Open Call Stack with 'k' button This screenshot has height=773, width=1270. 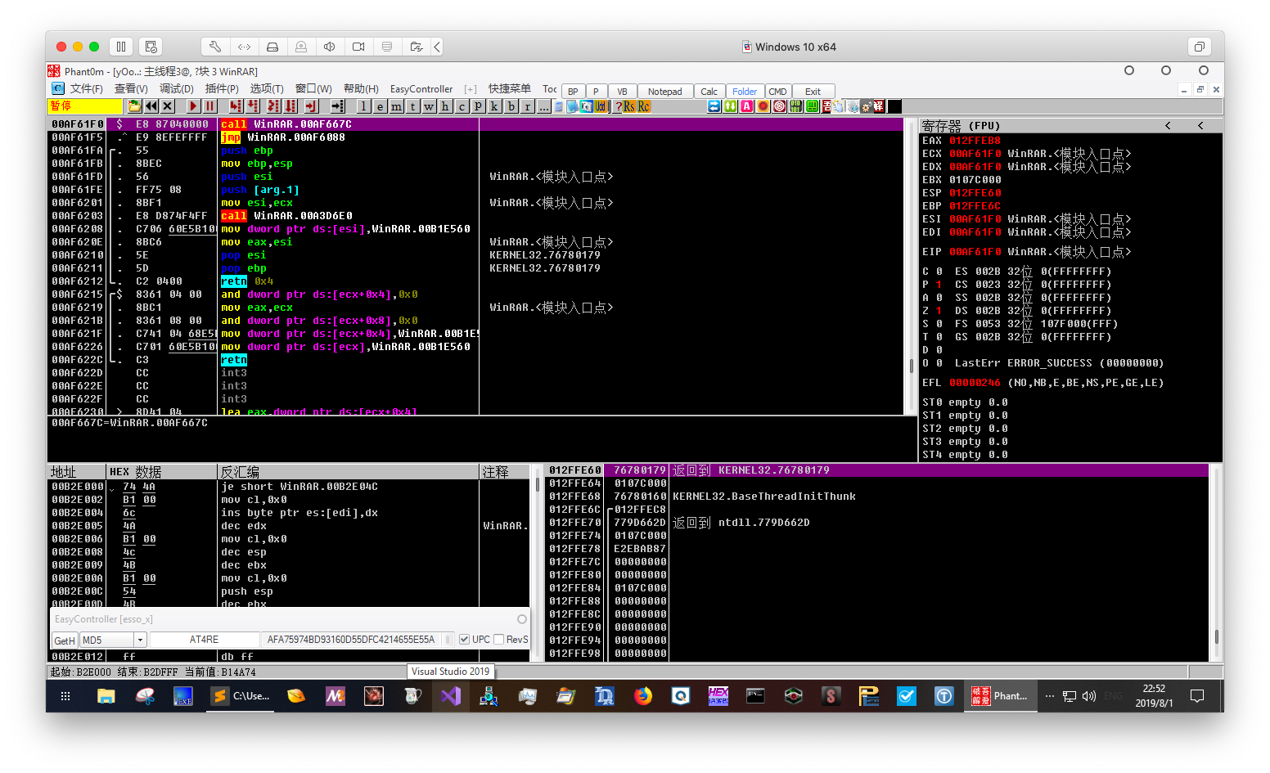494,106
